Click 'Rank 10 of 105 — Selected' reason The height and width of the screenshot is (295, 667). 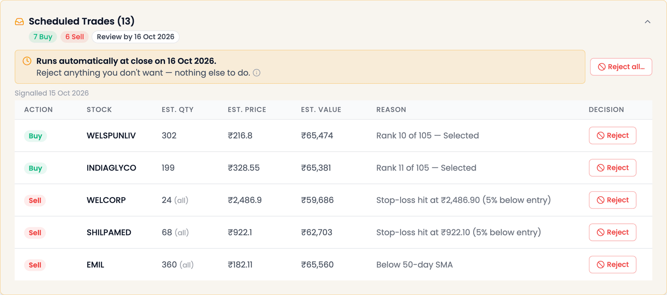point(428,135)
